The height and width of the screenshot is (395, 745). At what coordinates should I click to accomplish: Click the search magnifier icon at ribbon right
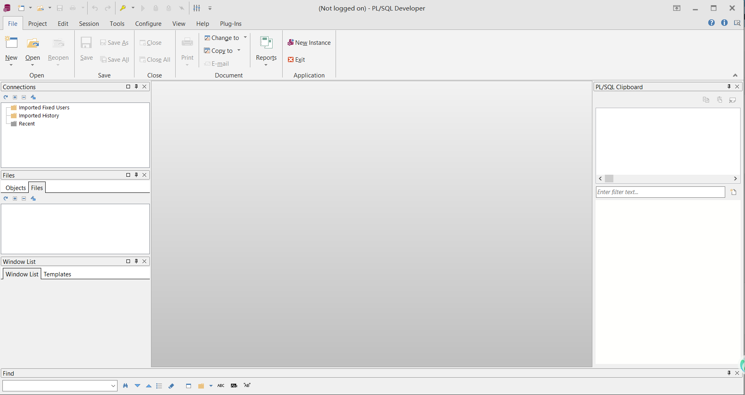pyautogui.click(x=737, y=23)
